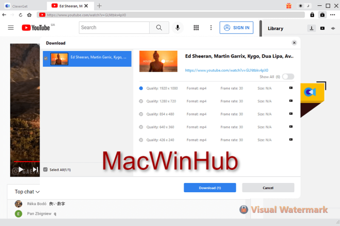
Task: Close the Download dialog with X
Action: click(x=294, y=43)
